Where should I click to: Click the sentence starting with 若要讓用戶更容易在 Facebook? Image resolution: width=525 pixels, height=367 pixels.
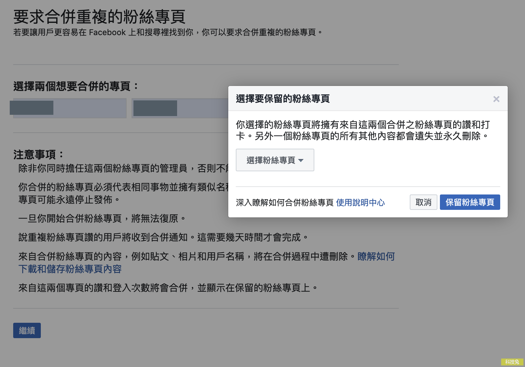pyautogui.click(x=168, y=32)
